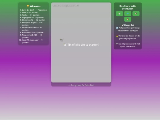Click the Kassanova — 45 punten entry
This screenshot has width=160, height=120.
point(33,33)
